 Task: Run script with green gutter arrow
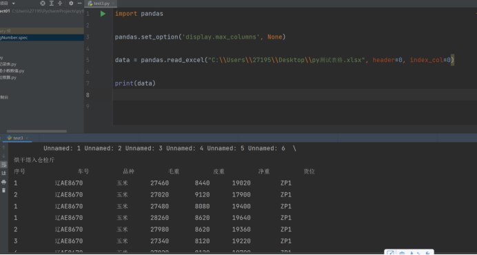[103, 14]
